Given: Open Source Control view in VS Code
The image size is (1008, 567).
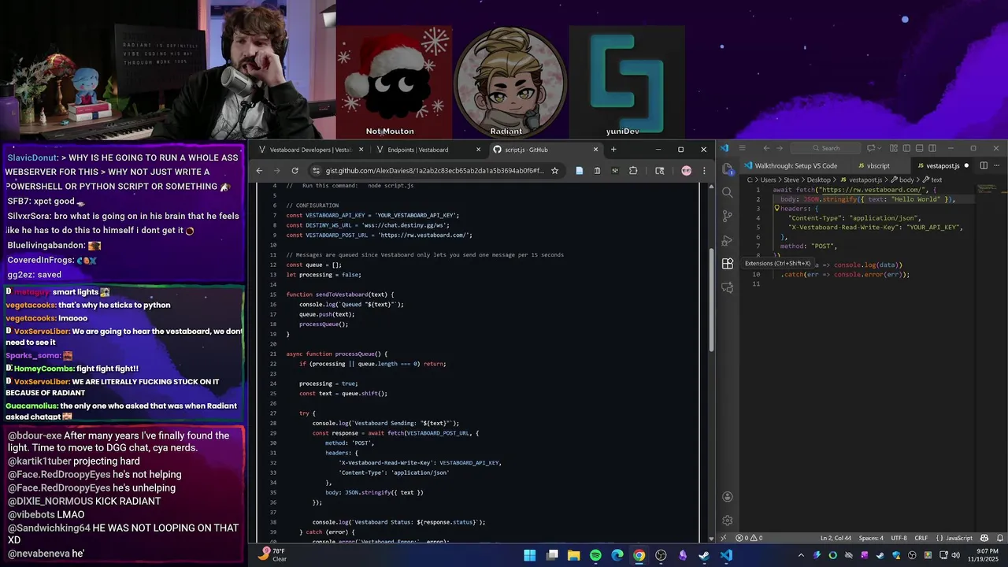Looking at the screenshot, I should tap(728, 216).
